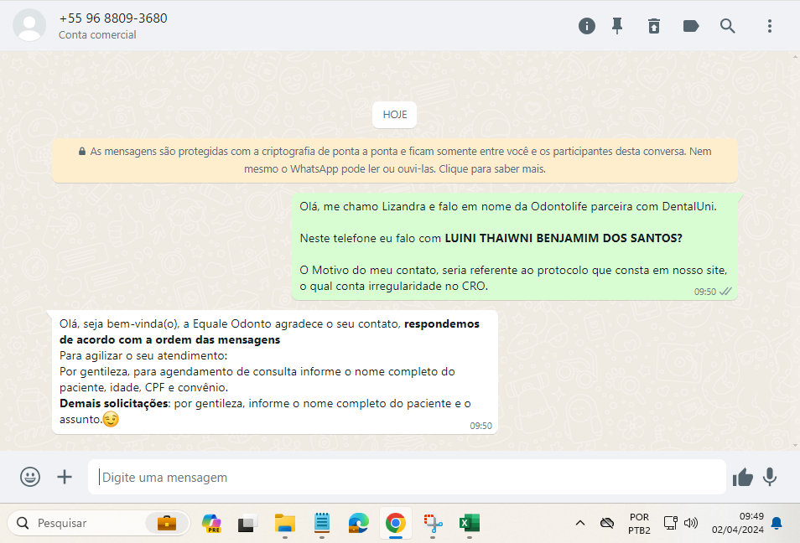Click the label tag icon
This screenshot has width=800, height=543.
pos(691,26)
